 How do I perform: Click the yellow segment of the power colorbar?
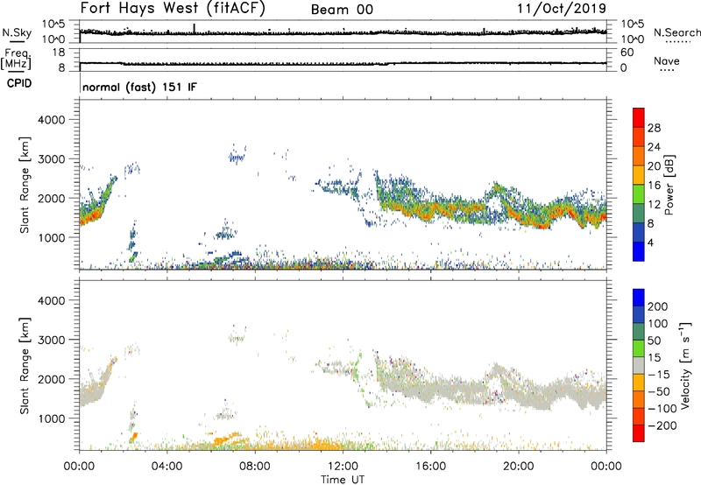pyautogui.click(x=639, y=175)
